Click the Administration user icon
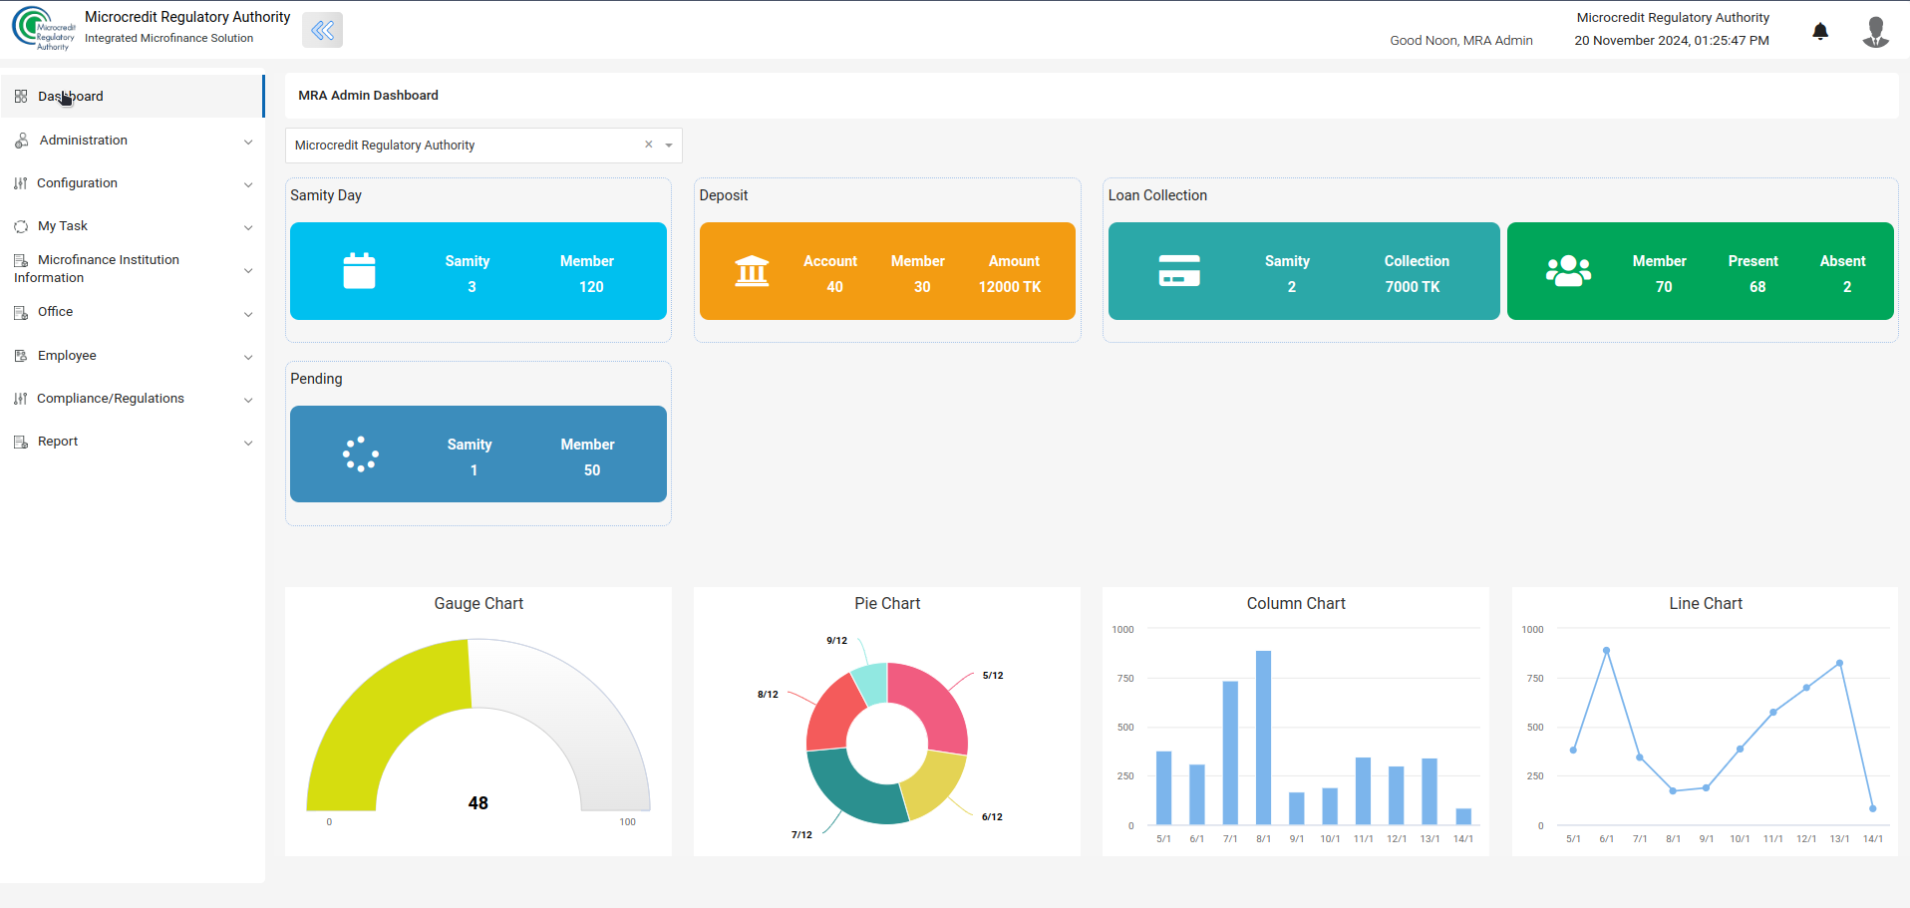1910x908 pixels. (x=22, y=141)
